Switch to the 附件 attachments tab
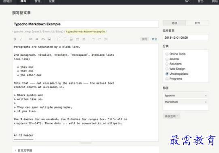This screenshot has width=219, height=153. tap(198, 23)
